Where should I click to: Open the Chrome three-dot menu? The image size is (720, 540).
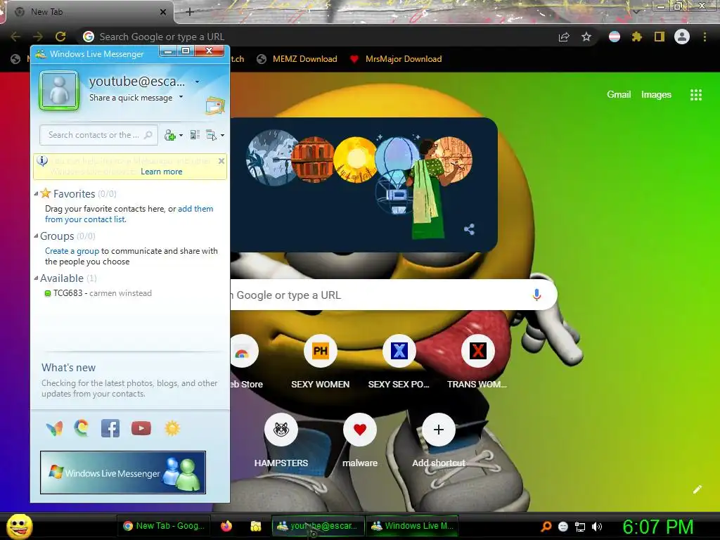coord(705,37)
